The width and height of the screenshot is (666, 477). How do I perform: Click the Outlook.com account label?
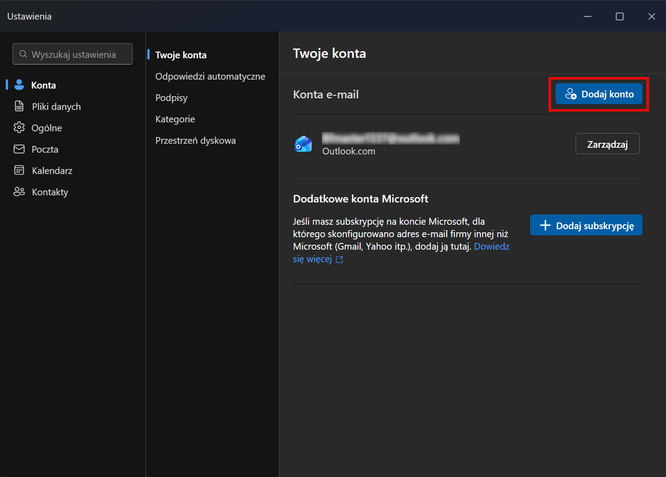click(349, 151)
